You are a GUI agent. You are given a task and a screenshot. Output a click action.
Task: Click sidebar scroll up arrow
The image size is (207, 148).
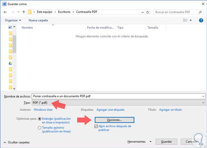point(14,27)
